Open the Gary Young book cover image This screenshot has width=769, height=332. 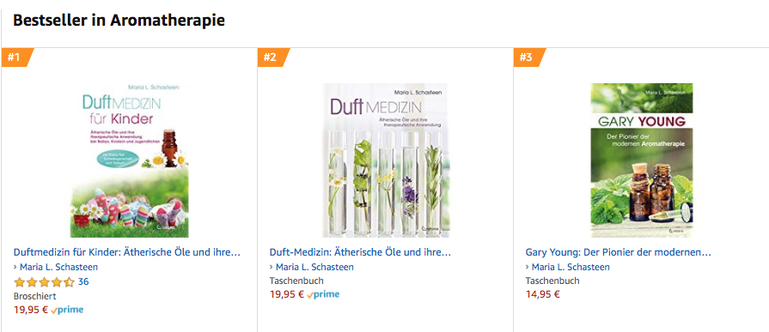(642, 160)
